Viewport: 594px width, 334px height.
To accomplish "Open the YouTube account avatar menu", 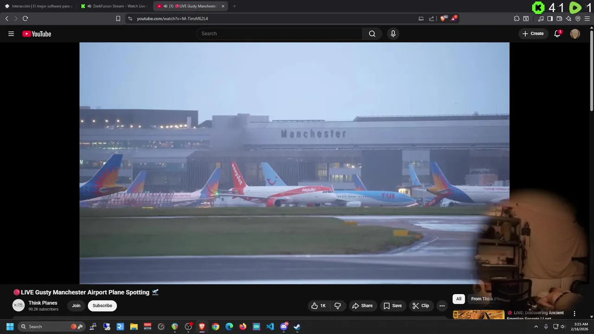I will [575, 33].
